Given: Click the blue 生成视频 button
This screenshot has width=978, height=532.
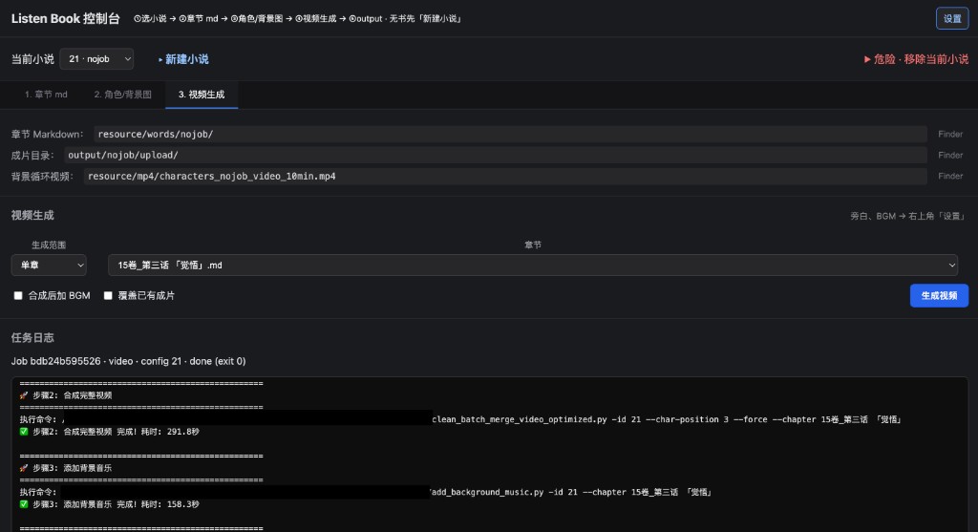Looking at the screenshot, I should coord(939,296).
